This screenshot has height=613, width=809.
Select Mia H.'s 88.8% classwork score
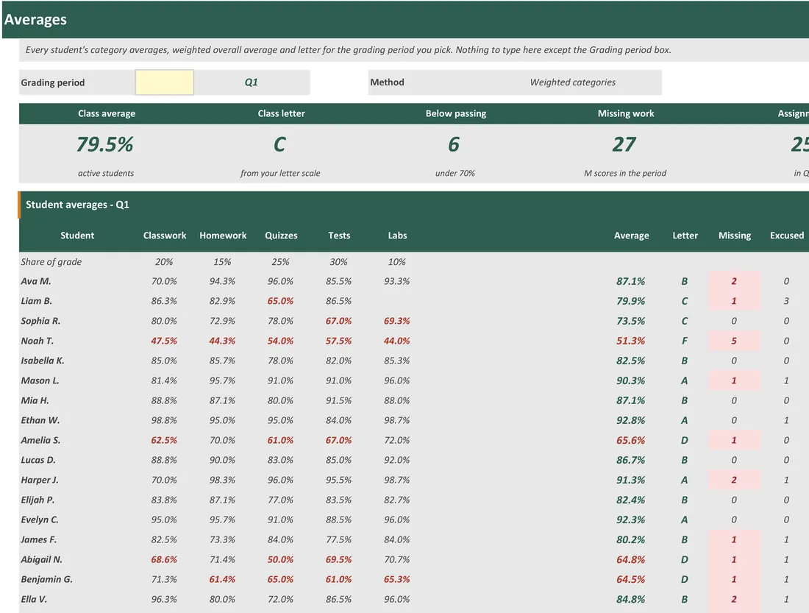coord(164,401)
